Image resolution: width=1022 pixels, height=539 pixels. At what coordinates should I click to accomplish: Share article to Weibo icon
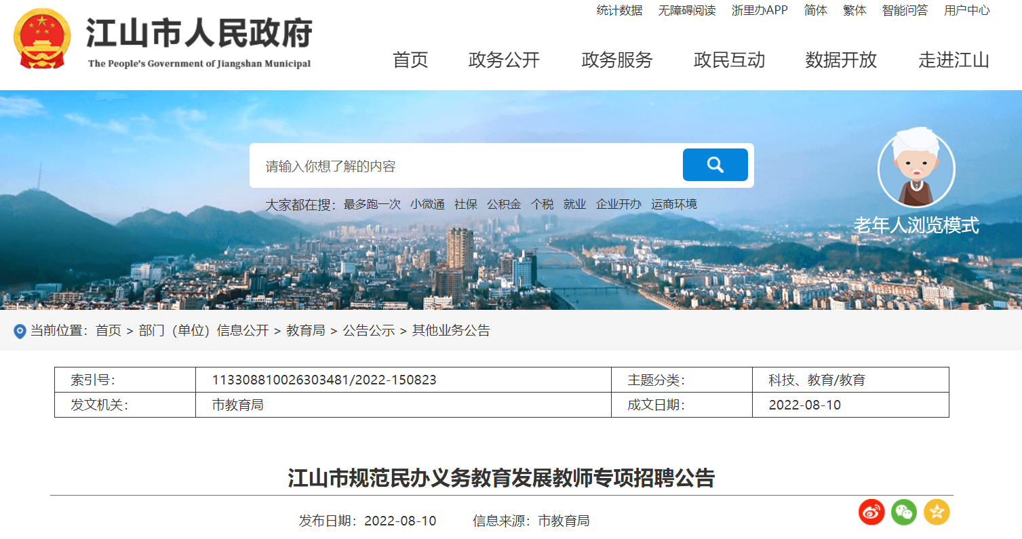(x=871, y=512)
